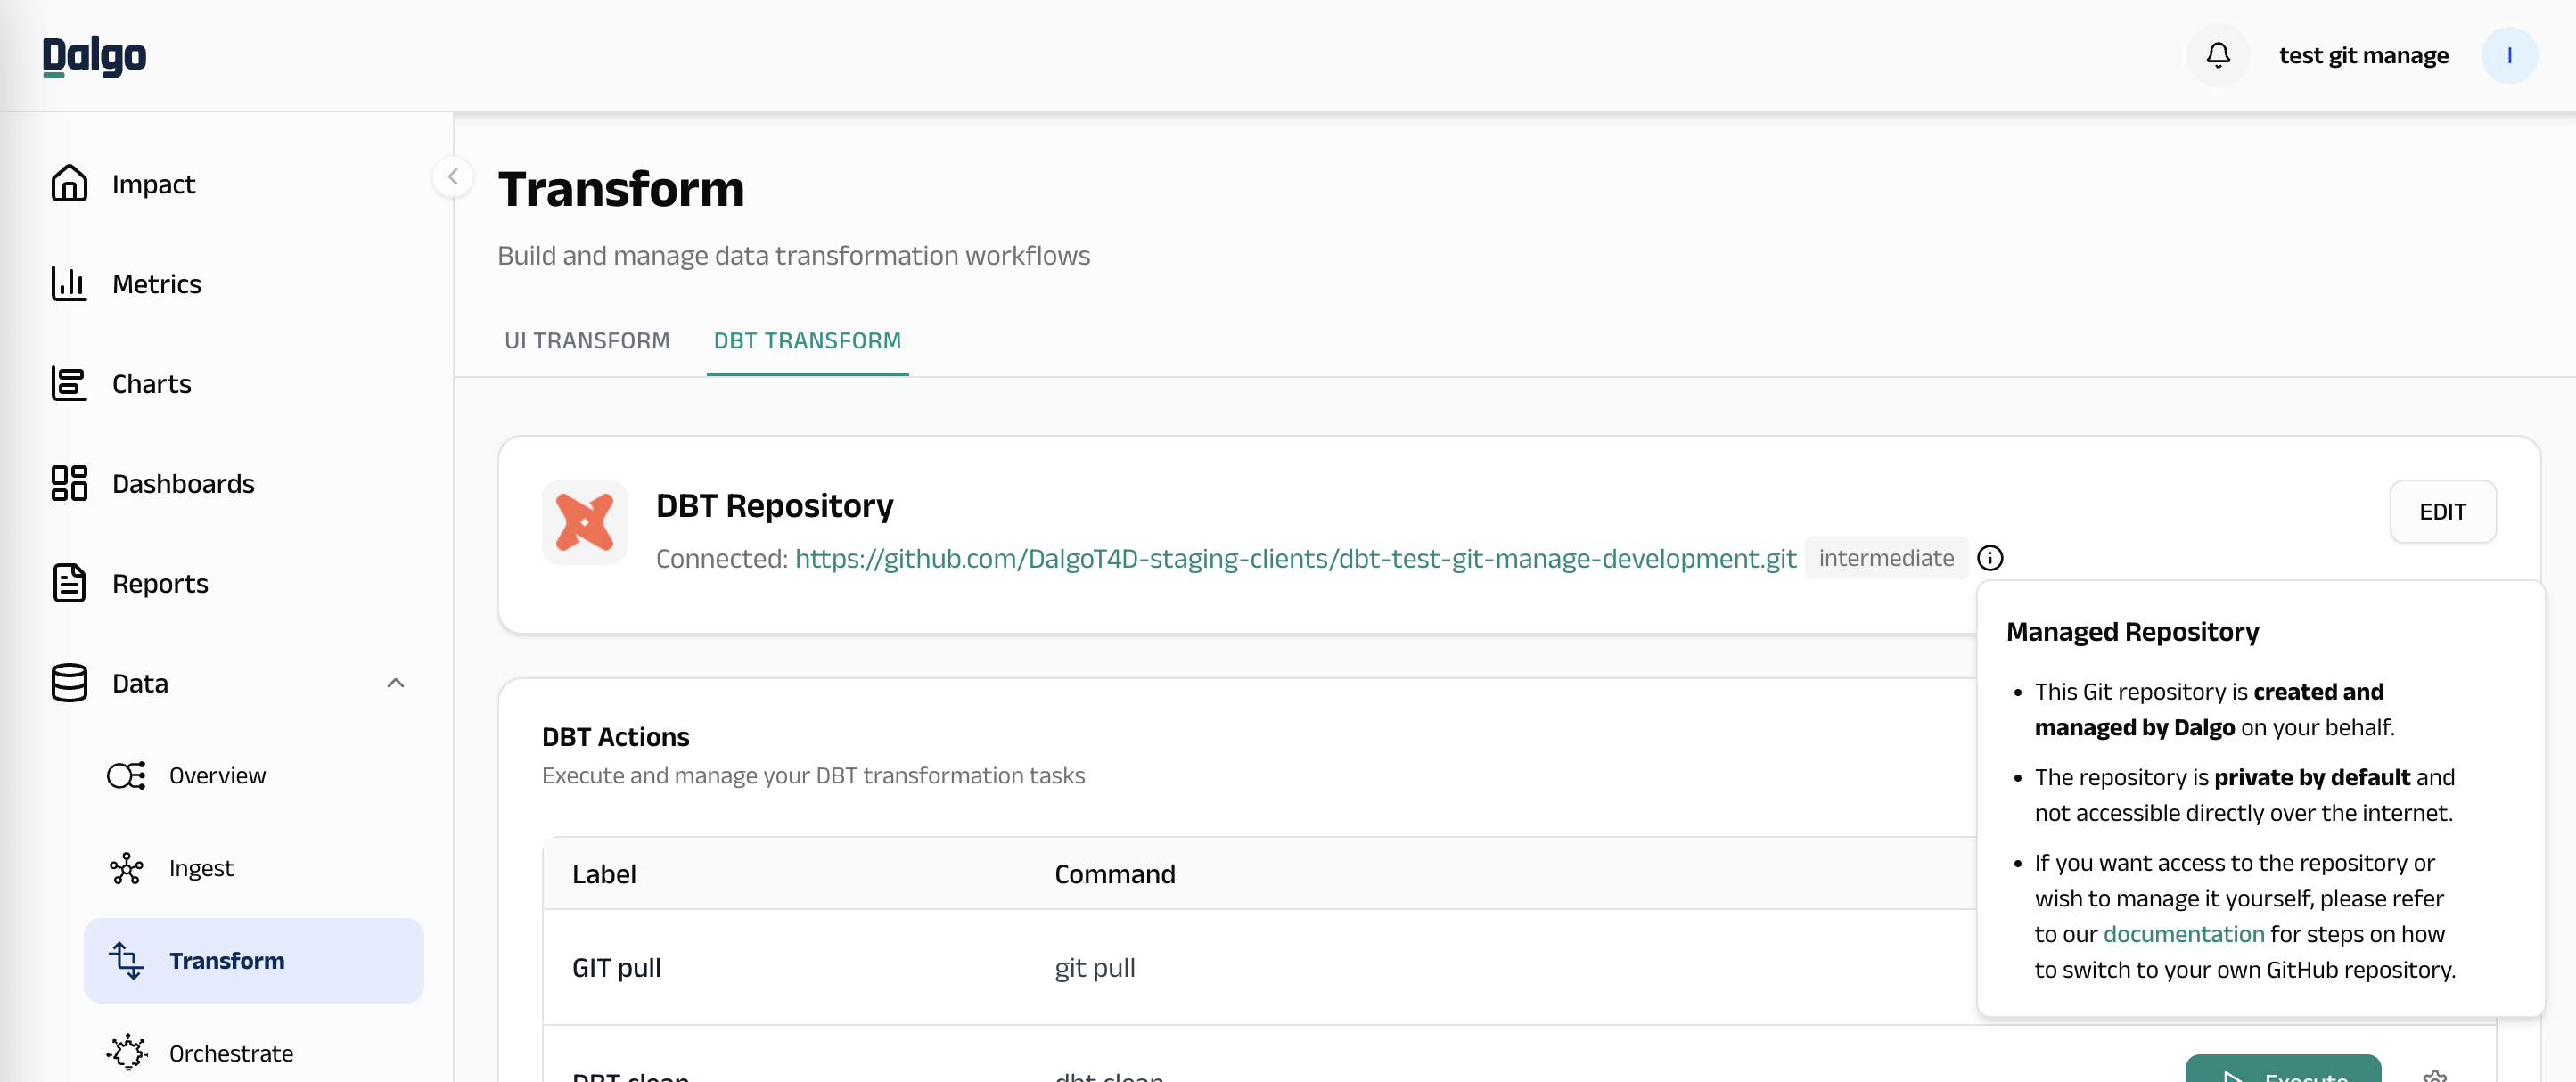The height and width of the screenshot is (1082, 2576).
Task: Go to Metrics page
Action: click(x=157, y=284)
